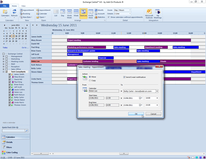The width and height of the screenshot is (206, 159).
Task: Select the Copy radio option
Action: click(90, 81)
